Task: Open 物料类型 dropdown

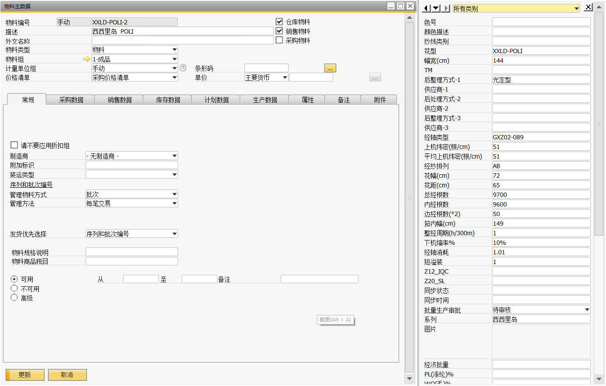Action: pos(175,50)
